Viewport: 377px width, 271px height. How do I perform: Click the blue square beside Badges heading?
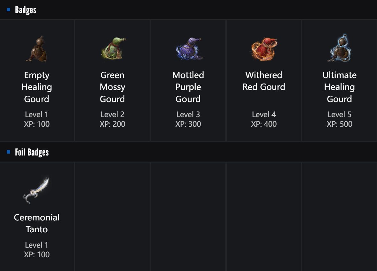[9, 10]
